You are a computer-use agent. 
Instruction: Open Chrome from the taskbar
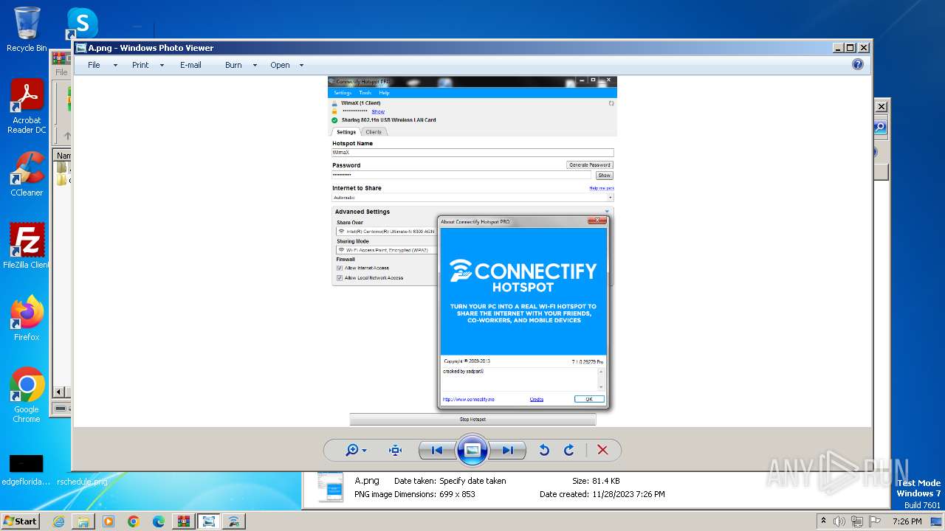(134, 521)
